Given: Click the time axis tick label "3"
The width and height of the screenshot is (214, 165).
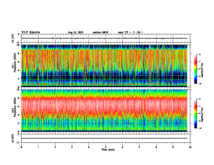Looking at the screenshot, I should tap(72, 147).
